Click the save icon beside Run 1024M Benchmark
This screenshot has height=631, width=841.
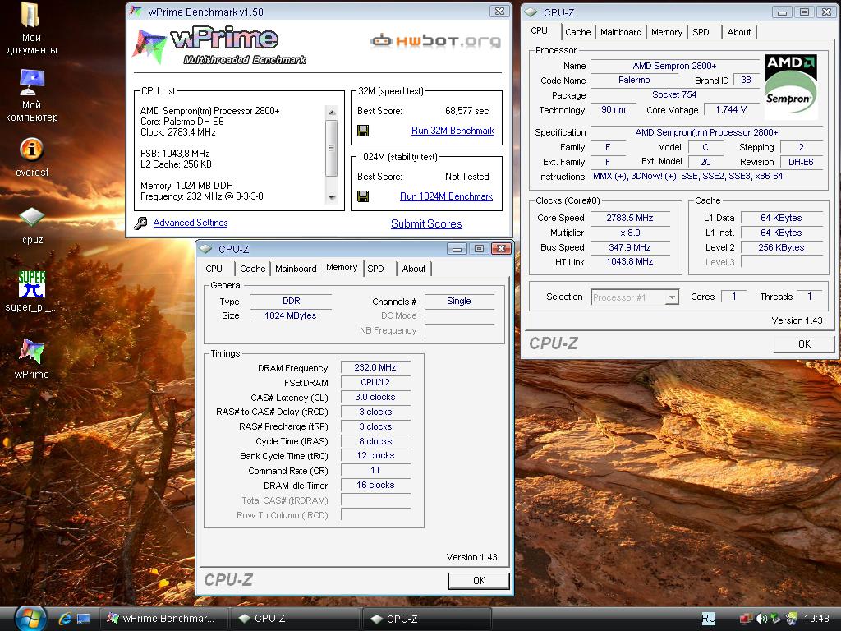click(x=363, y=196)
